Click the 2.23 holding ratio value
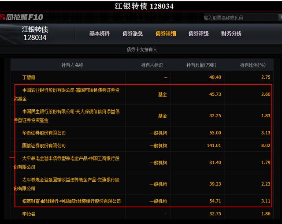This screenshot has width=282, height=224. coord(266,184)
